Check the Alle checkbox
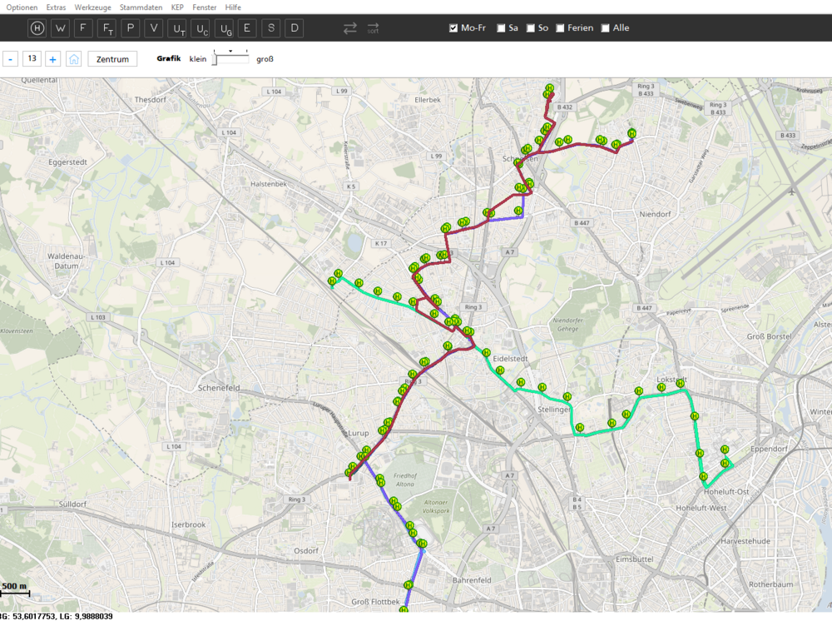 tap(605, 28)
